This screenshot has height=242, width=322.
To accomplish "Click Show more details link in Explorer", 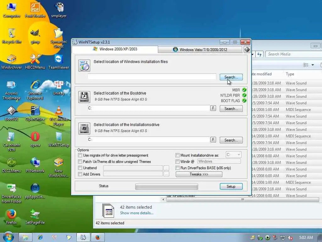I will (137, 213).
